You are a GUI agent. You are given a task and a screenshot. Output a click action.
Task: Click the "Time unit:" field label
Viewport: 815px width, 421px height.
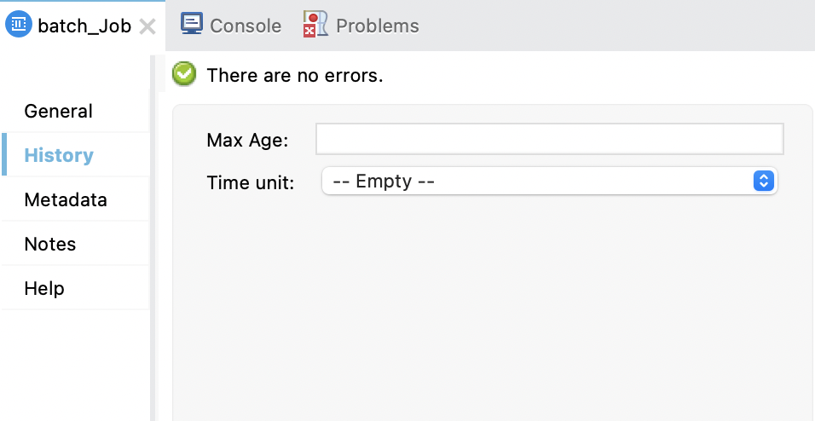251,182
